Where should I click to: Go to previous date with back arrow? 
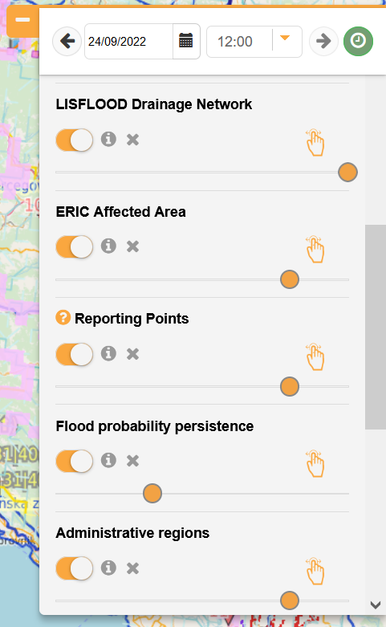(67, 41)
